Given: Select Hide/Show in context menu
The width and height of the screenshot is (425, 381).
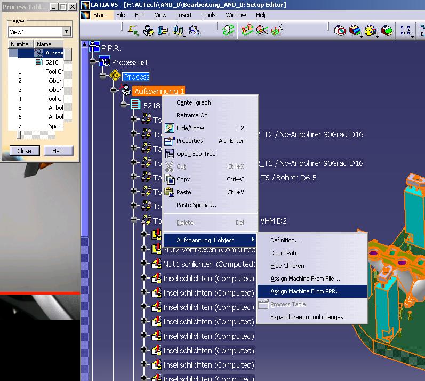Looking at the screenshot, I should point(210,128).
